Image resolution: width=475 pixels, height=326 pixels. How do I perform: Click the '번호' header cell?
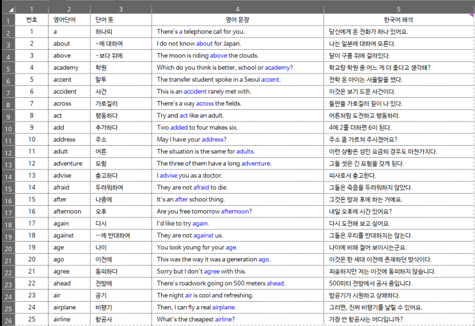(31, 20)
